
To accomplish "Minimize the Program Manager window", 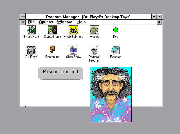I will 154,17.
